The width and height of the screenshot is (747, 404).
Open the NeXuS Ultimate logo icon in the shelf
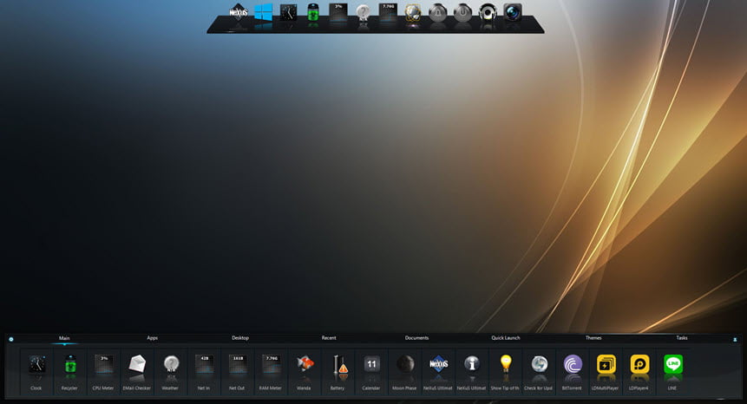coord(438,365)
